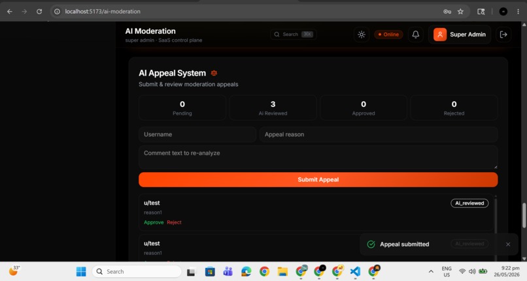Go forward with browser forward arrow
The width and height of the screenshot is (527, 281).
24,11
